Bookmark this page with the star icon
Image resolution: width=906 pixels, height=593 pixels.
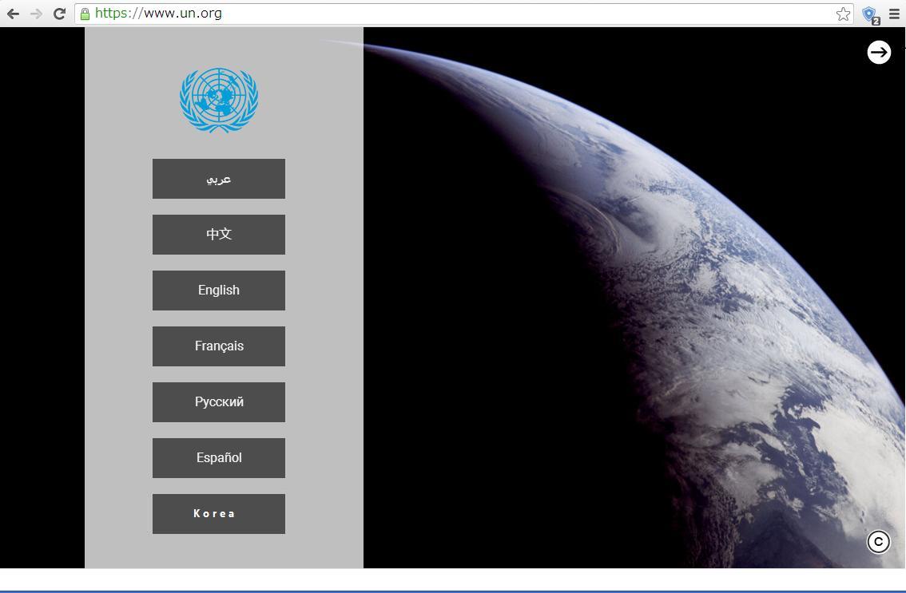[x=843, y=14]
